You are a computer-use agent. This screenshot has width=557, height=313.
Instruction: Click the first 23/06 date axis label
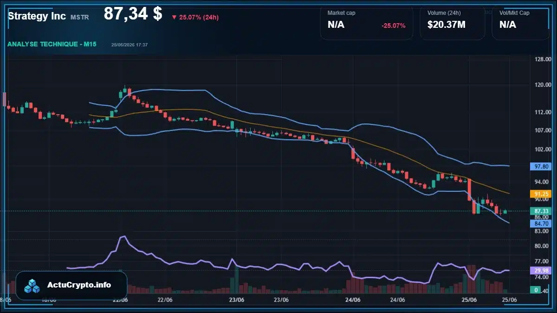(x=237, y=300)
